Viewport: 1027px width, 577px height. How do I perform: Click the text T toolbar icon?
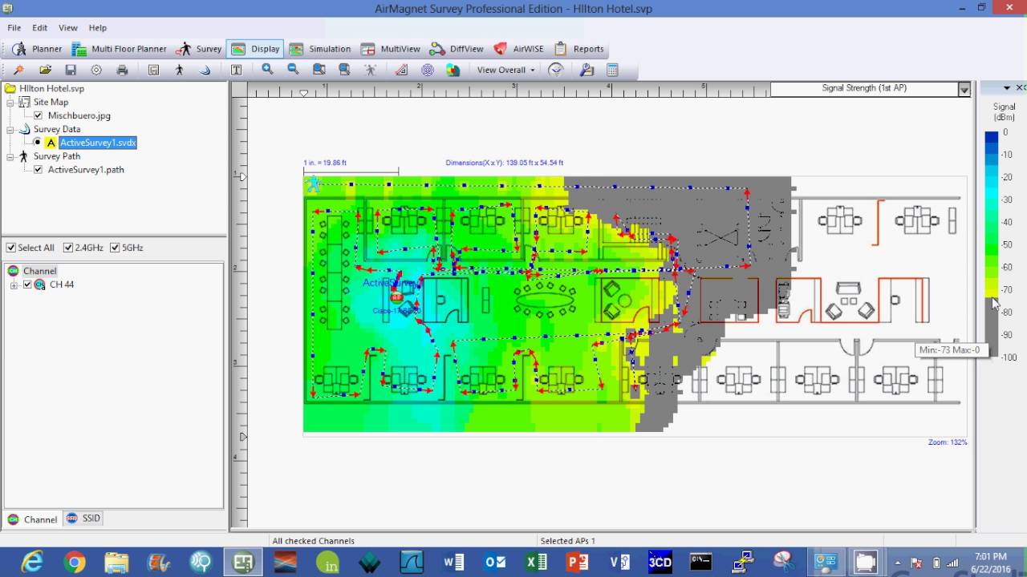point(237,71)
